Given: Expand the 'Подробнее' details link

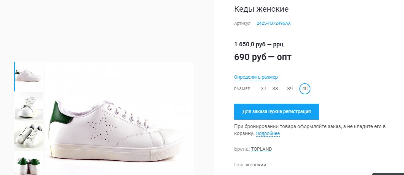Looking at the screenshot, I should tap(267, 134).
